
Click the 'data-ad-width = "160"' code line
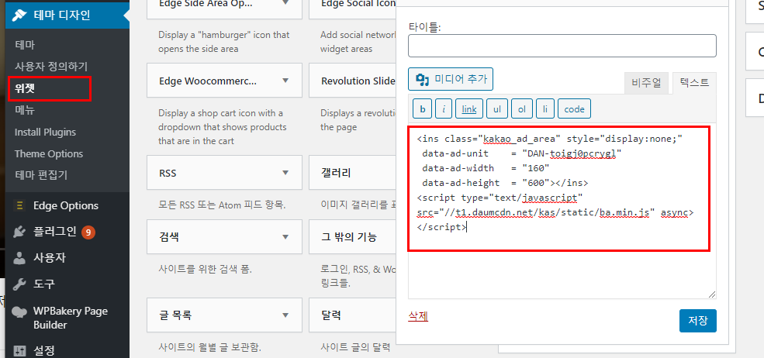486,168
